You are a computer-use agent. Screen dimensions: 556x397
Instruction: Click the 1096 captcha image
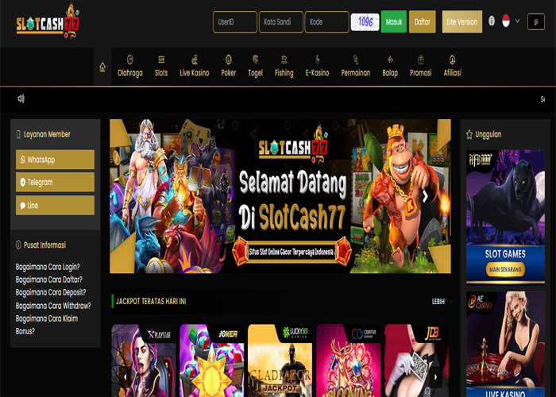pos(365,22)
